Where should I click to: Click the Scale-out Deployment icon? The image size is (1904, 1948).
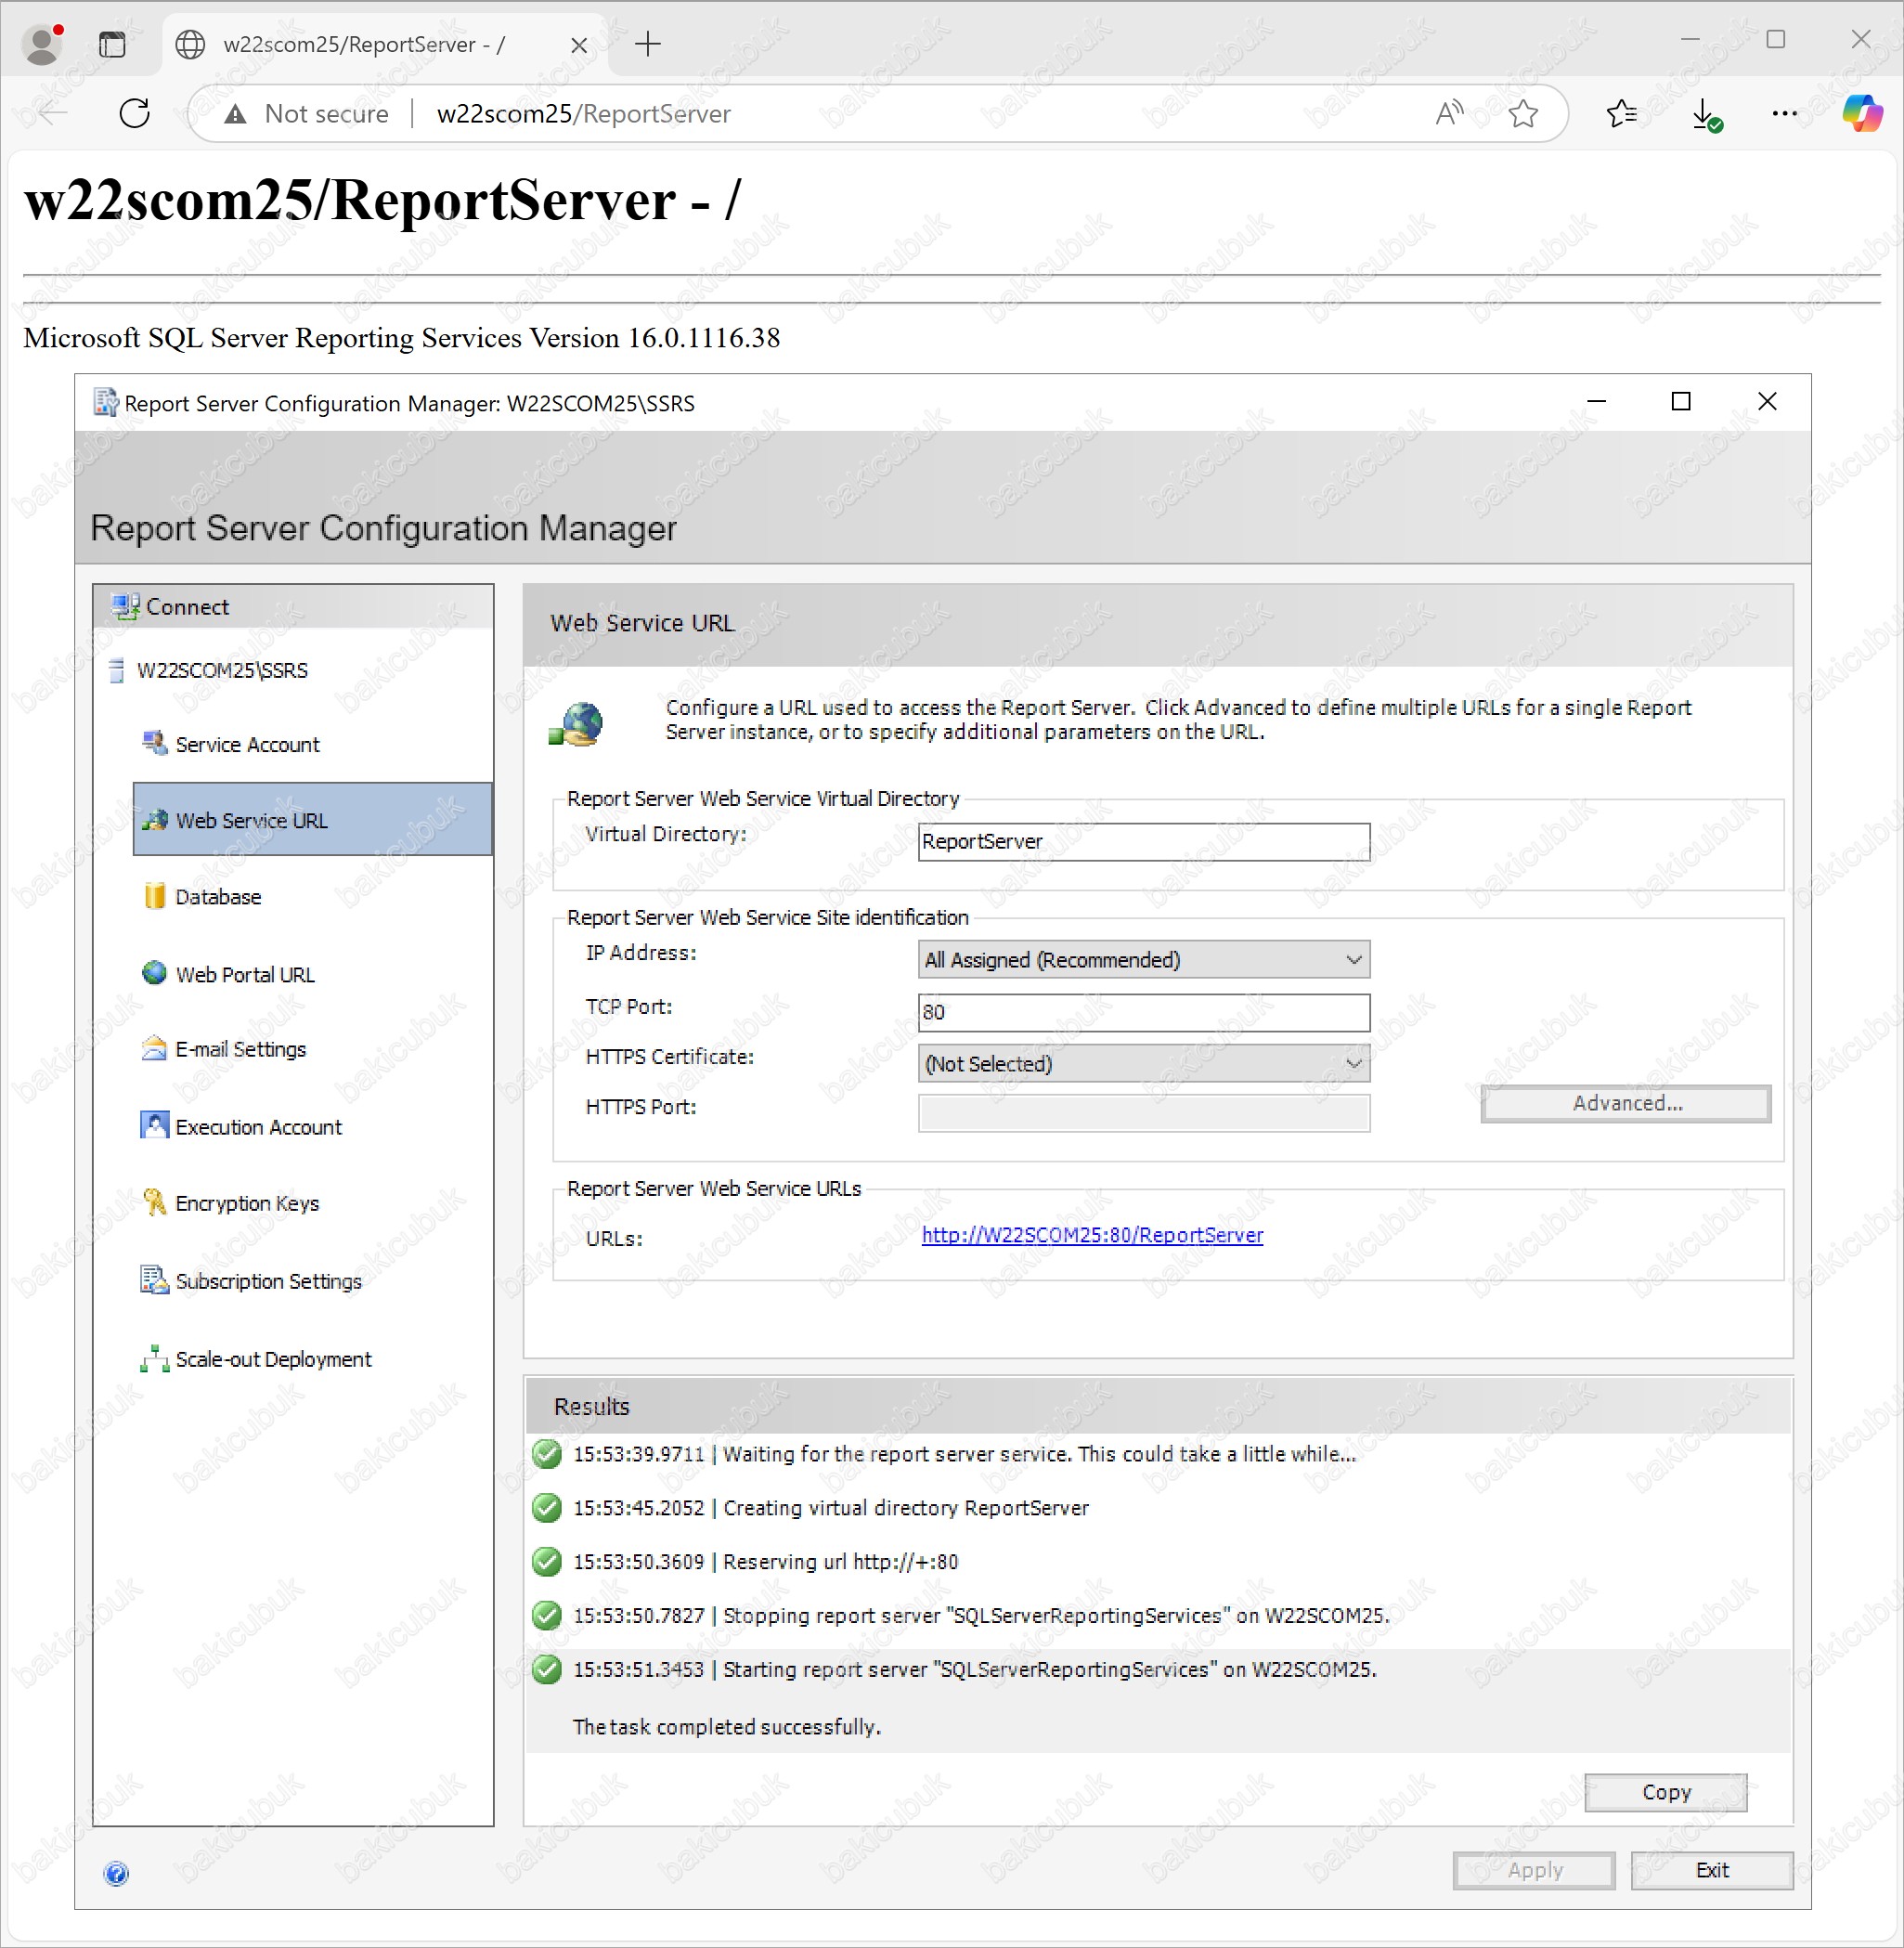point(154,1358)
